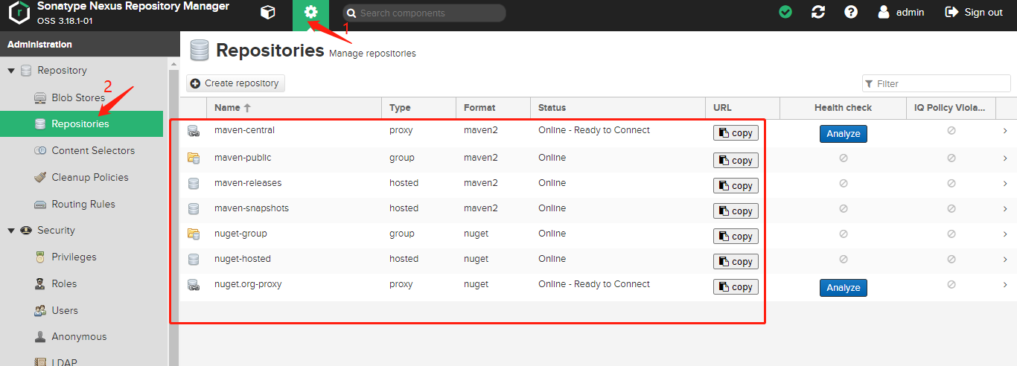
Task: Click the health check disabled icon for nuget-hosted
Action: (x=844, y=259)
